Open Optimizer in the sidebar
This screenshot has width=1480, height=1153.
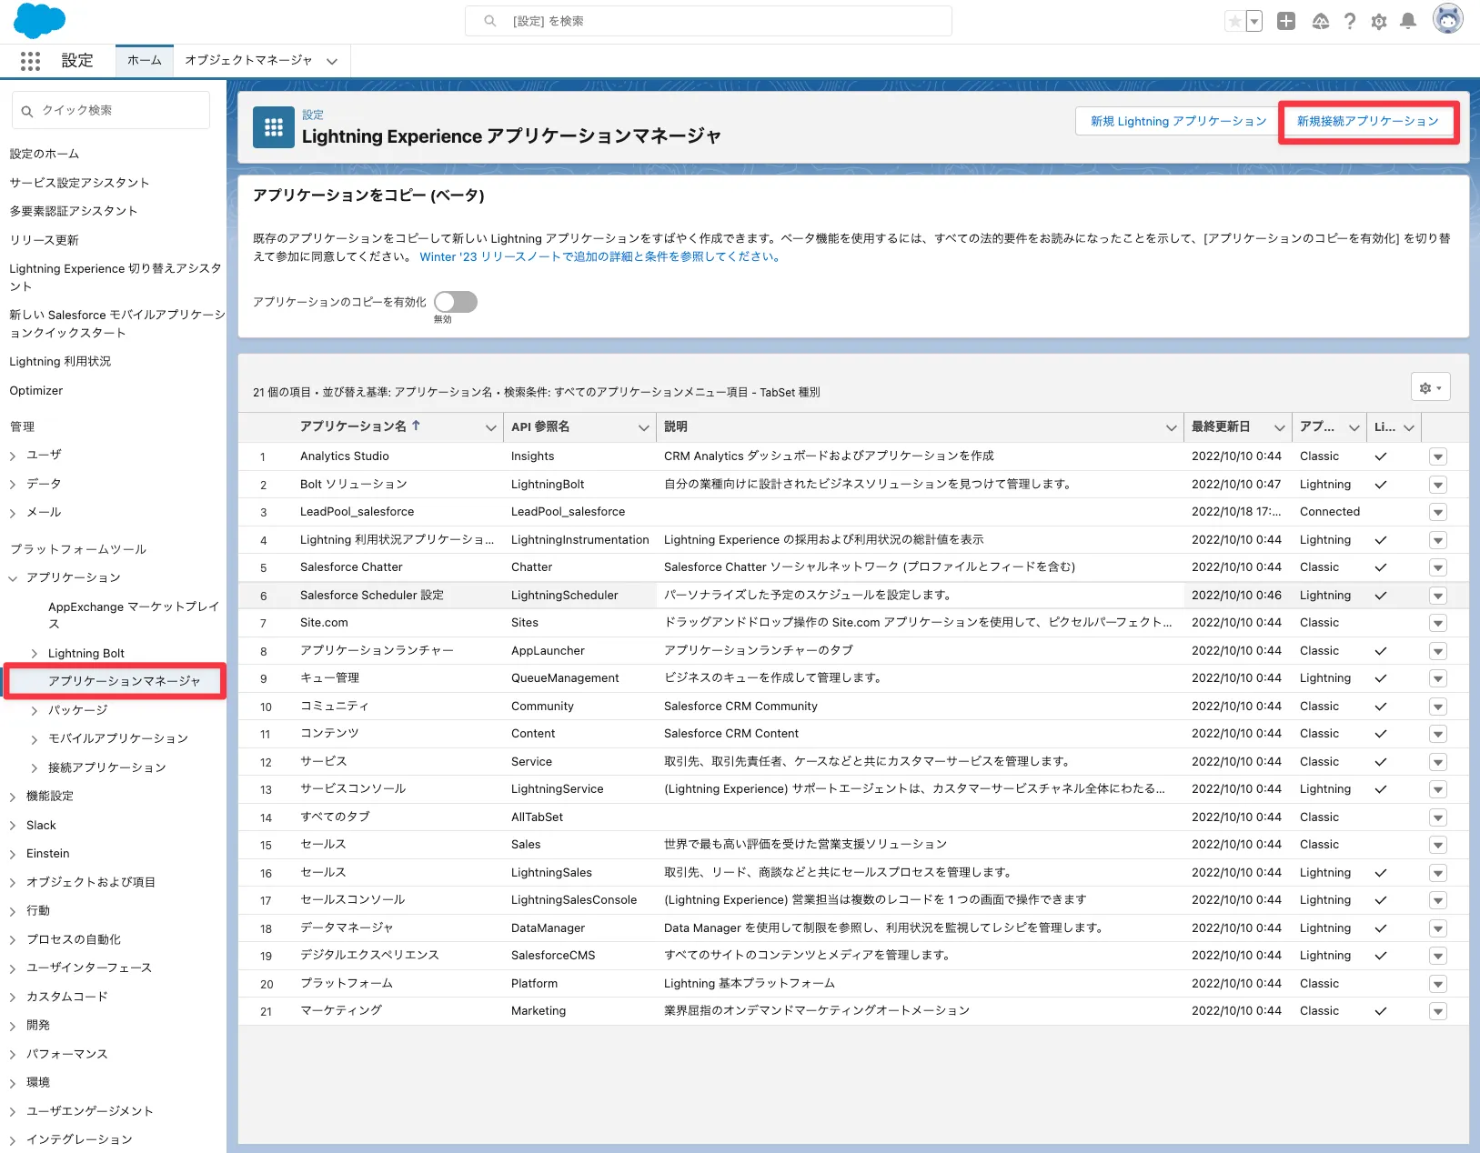click(x=36, y=391)
